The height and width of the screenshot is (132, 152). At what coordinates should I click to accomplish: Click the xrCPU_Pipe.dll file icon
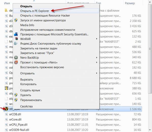(6, 125)
